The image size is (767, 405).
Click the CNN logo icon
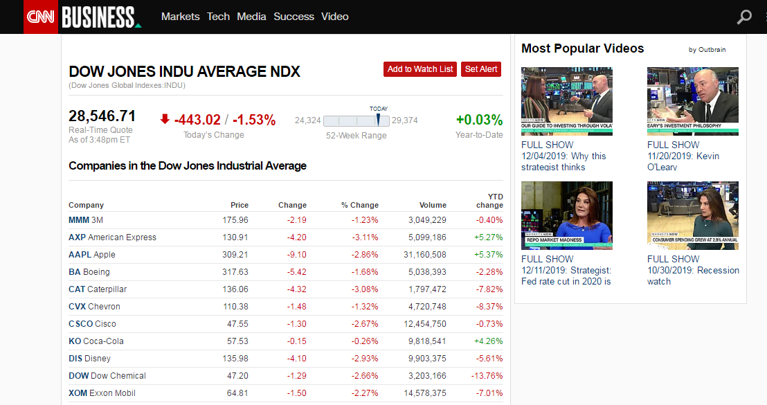(41, 17)
